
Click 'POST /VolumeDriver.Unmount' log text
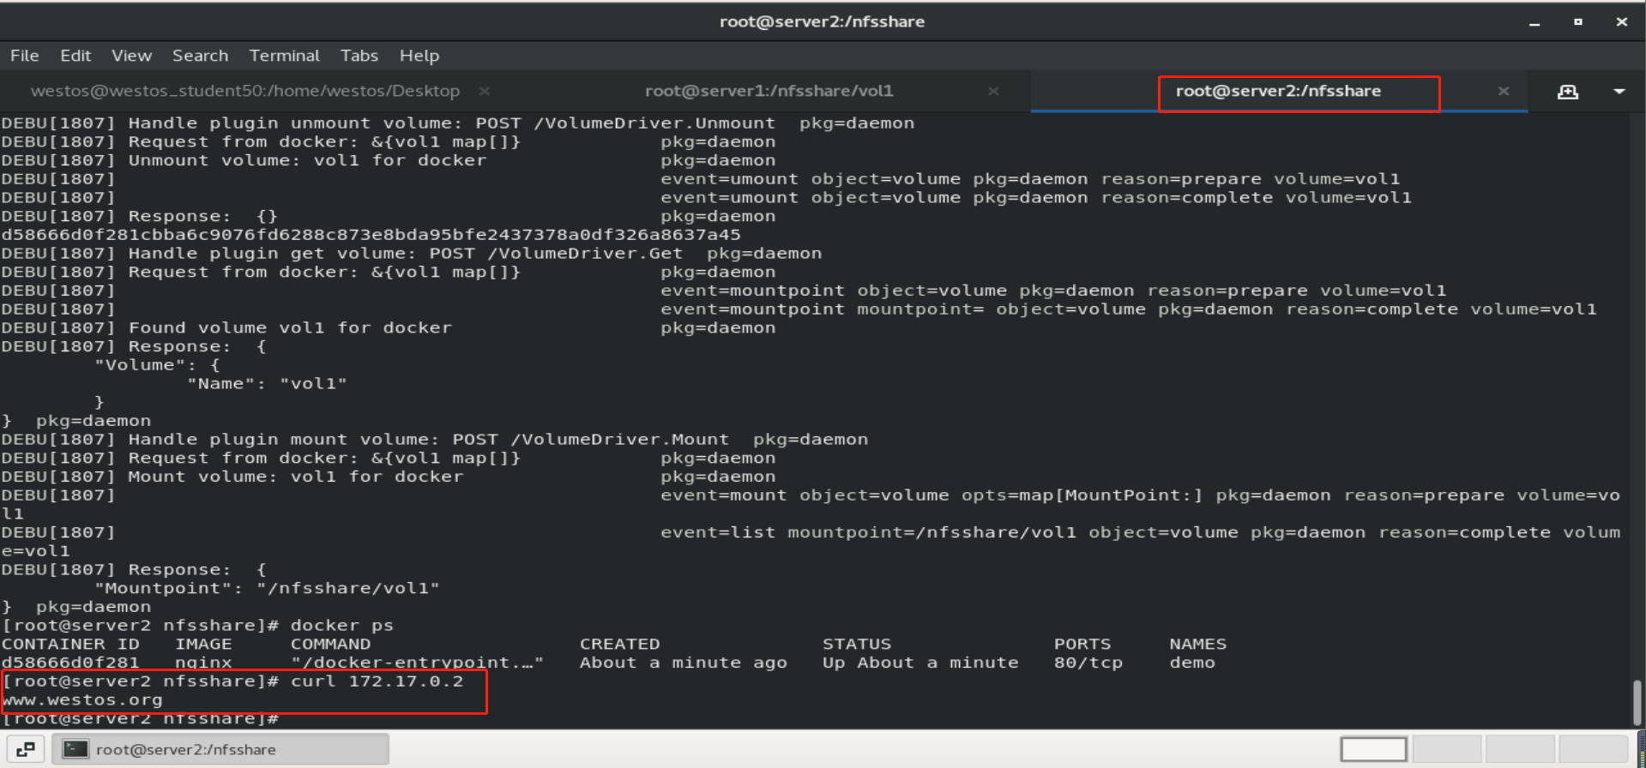[625, 123]
